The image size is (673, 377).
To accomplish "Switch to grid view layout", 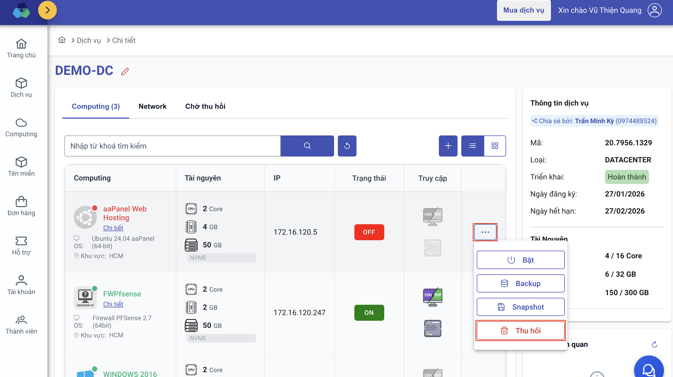I will (x=495, y=146).
